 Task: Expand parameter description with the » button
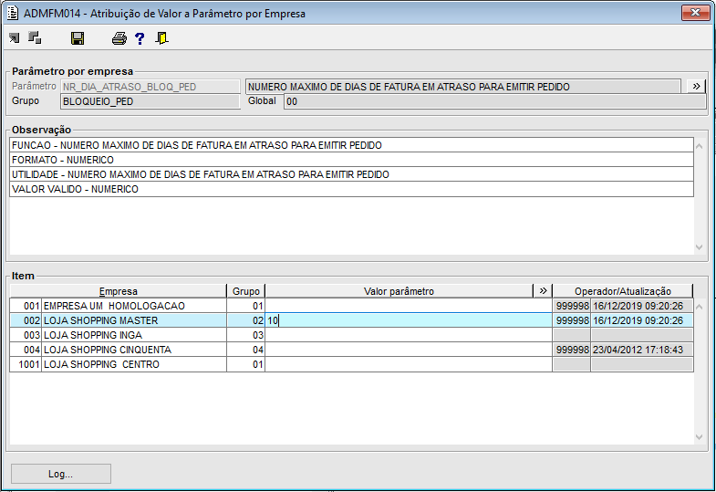point(696,87)
